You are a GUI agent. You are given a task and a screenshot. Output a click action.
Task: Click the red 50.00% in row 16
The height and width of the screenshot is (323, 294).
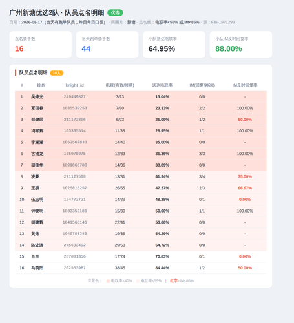[245, 268]
